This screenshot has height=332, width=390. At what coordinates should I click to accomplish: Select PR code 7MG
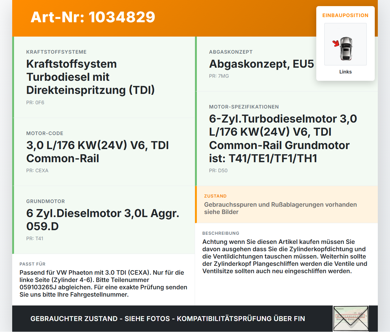(x=219, y=76)
